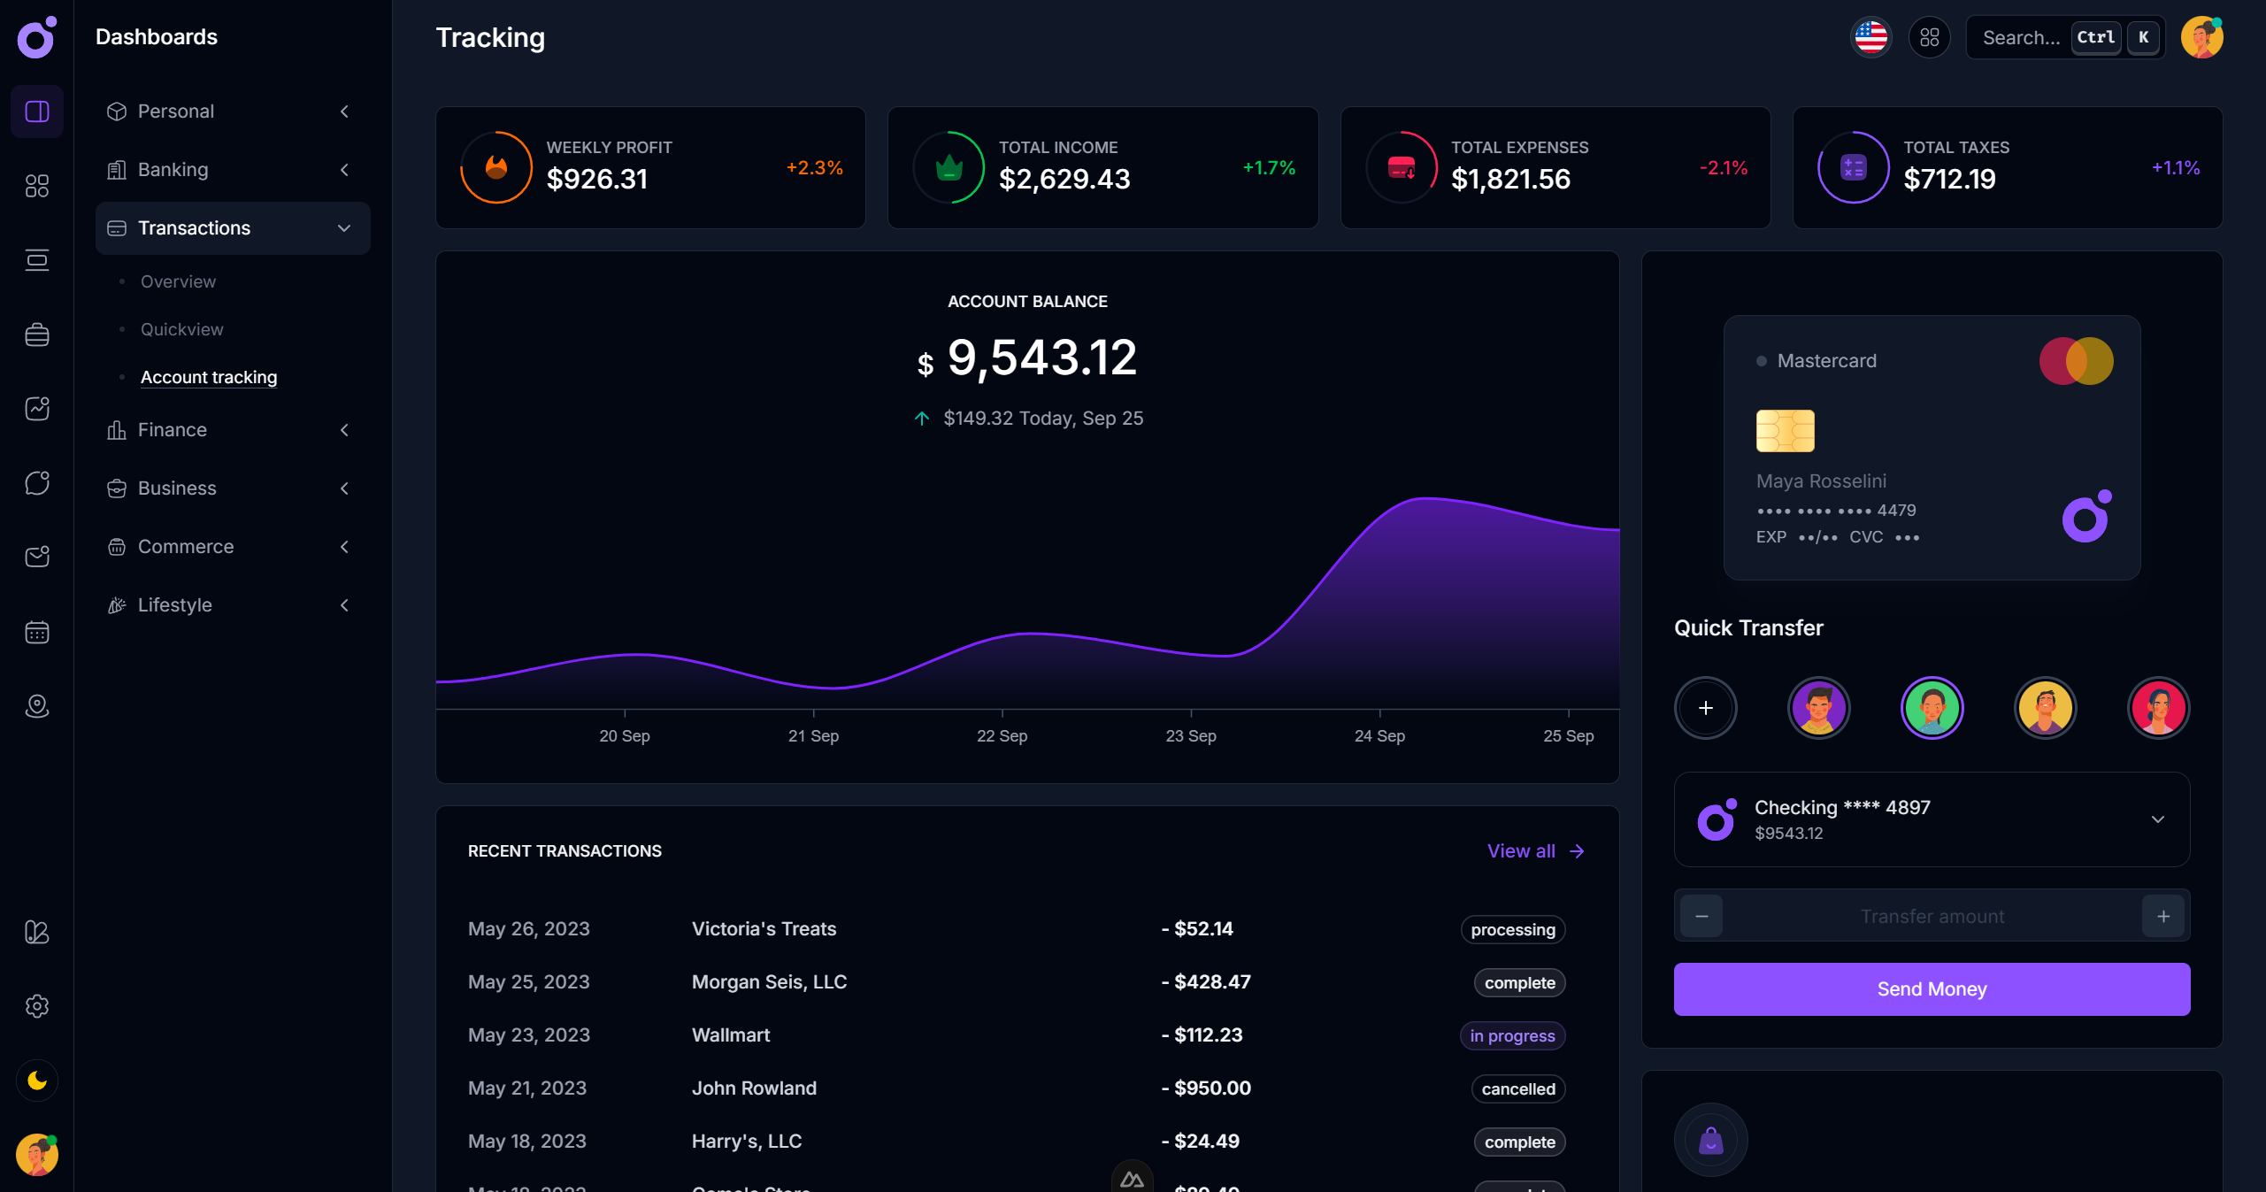The image size is (2266, 1192).
Task: Click the location pin icon in the sidebar
Action: click(x=37, y=705)
